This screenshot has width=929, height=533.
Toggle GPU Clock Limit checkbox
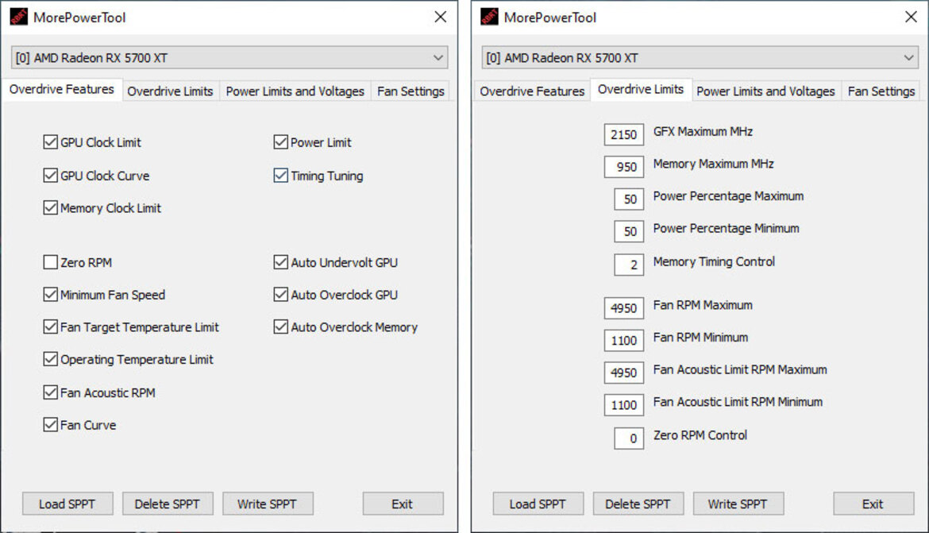pyautogui.click(x=50, y=142)
